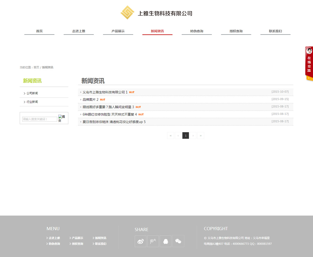Viewport: 313px width, 257px height.
Task: Select the 联系我们 navigation tab
Action: pos(275,31)
